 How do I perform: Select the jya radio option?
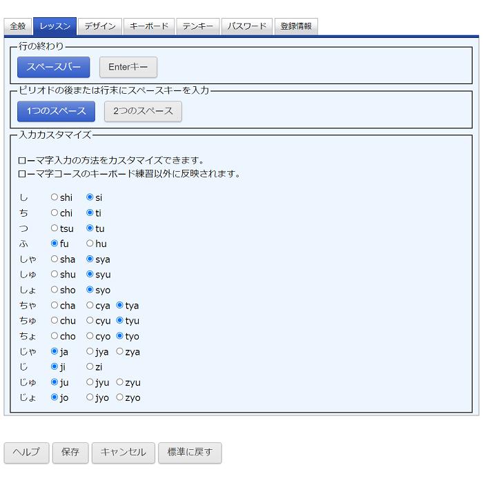[90, 351]
